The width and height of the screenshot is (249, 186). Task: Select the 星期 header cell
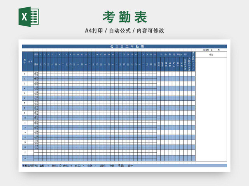click(x=36, y=64)
